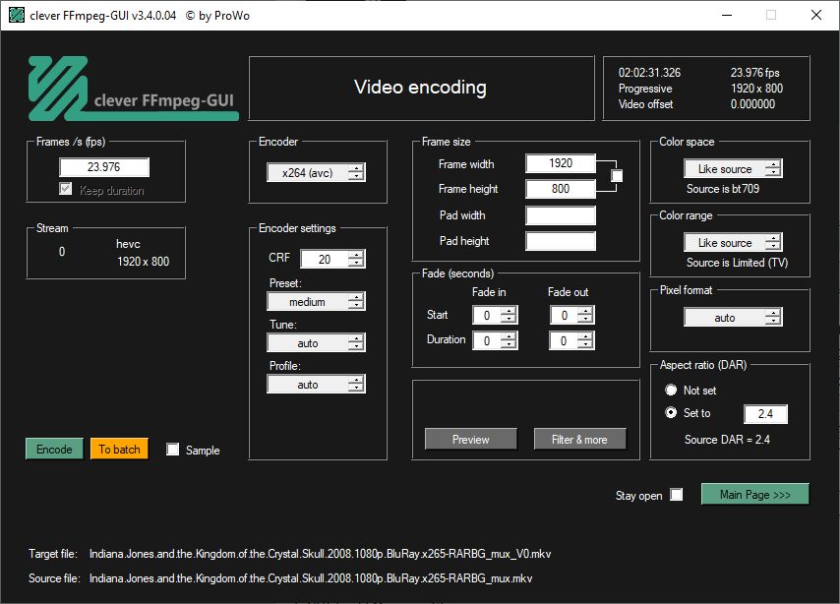This screenshot has height=604, width=840.
Task: Open Filter & more options
Action: (579, 439)
